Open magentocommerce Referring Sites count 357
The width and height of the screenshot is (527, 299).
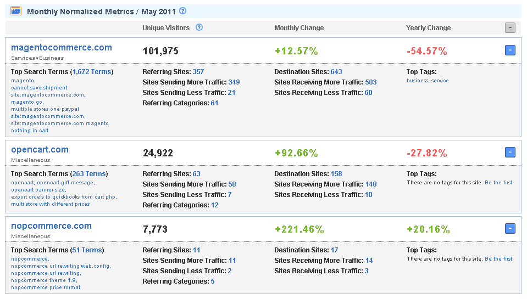[x=198, y=72]
